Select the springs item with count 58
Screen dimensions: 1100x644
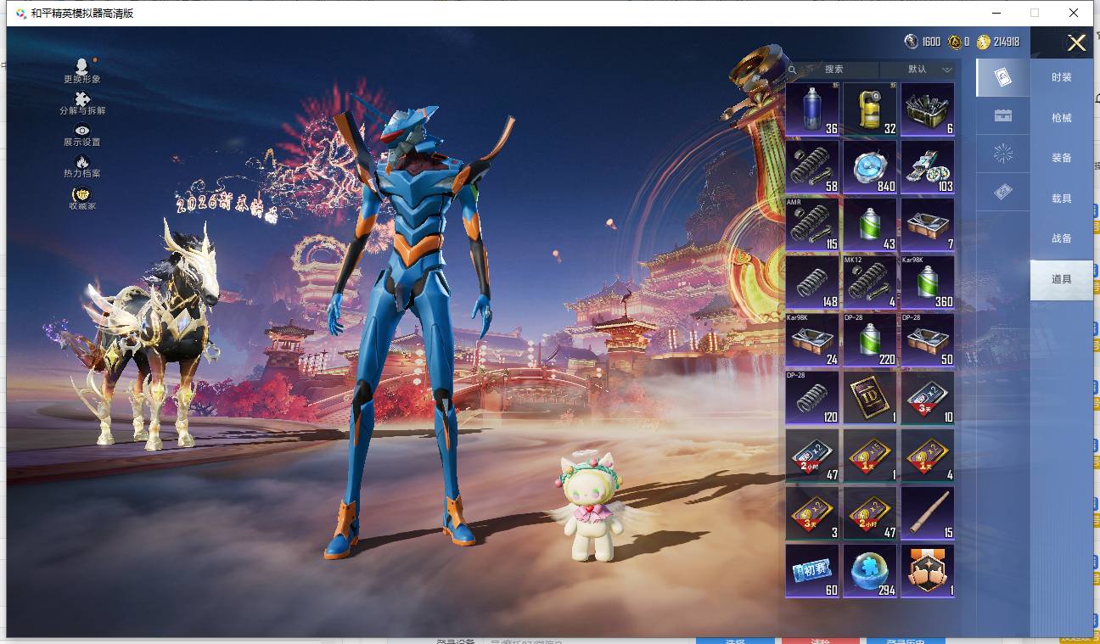coord(812,167)
